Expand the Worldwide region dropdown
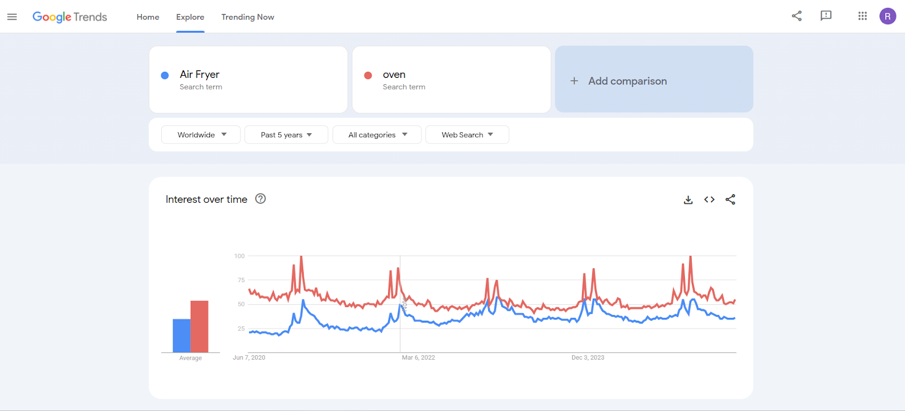Screen dimensions: 905x411 (x=201, y=135)
